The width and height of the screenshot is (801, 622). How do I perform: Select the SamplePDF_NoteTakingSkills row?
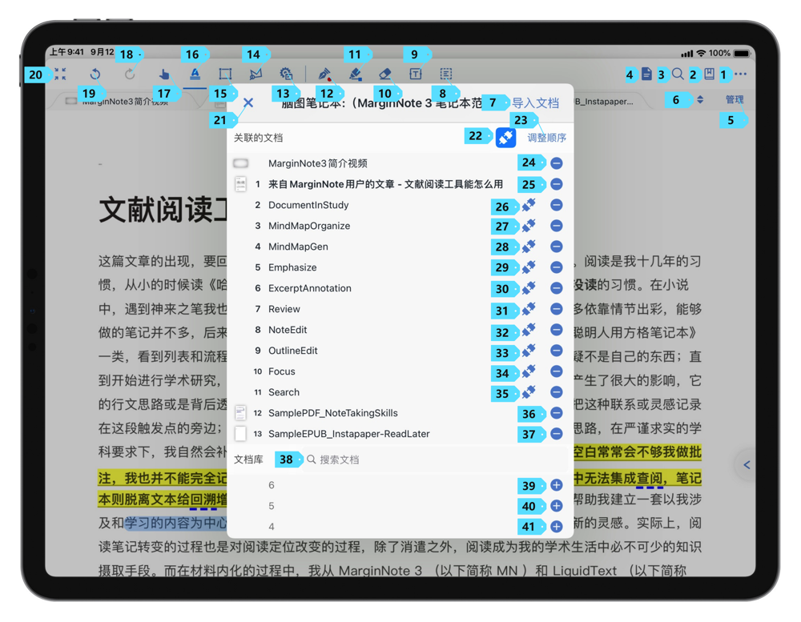400,413
